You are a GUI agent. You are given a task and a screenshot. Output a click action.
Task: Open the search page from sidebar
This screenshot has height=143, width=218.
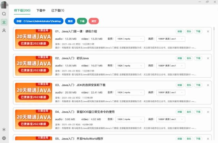(x=4, y=14)
